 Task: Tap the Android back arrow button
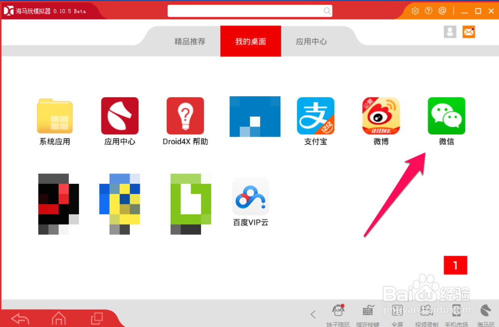point(20,319)
